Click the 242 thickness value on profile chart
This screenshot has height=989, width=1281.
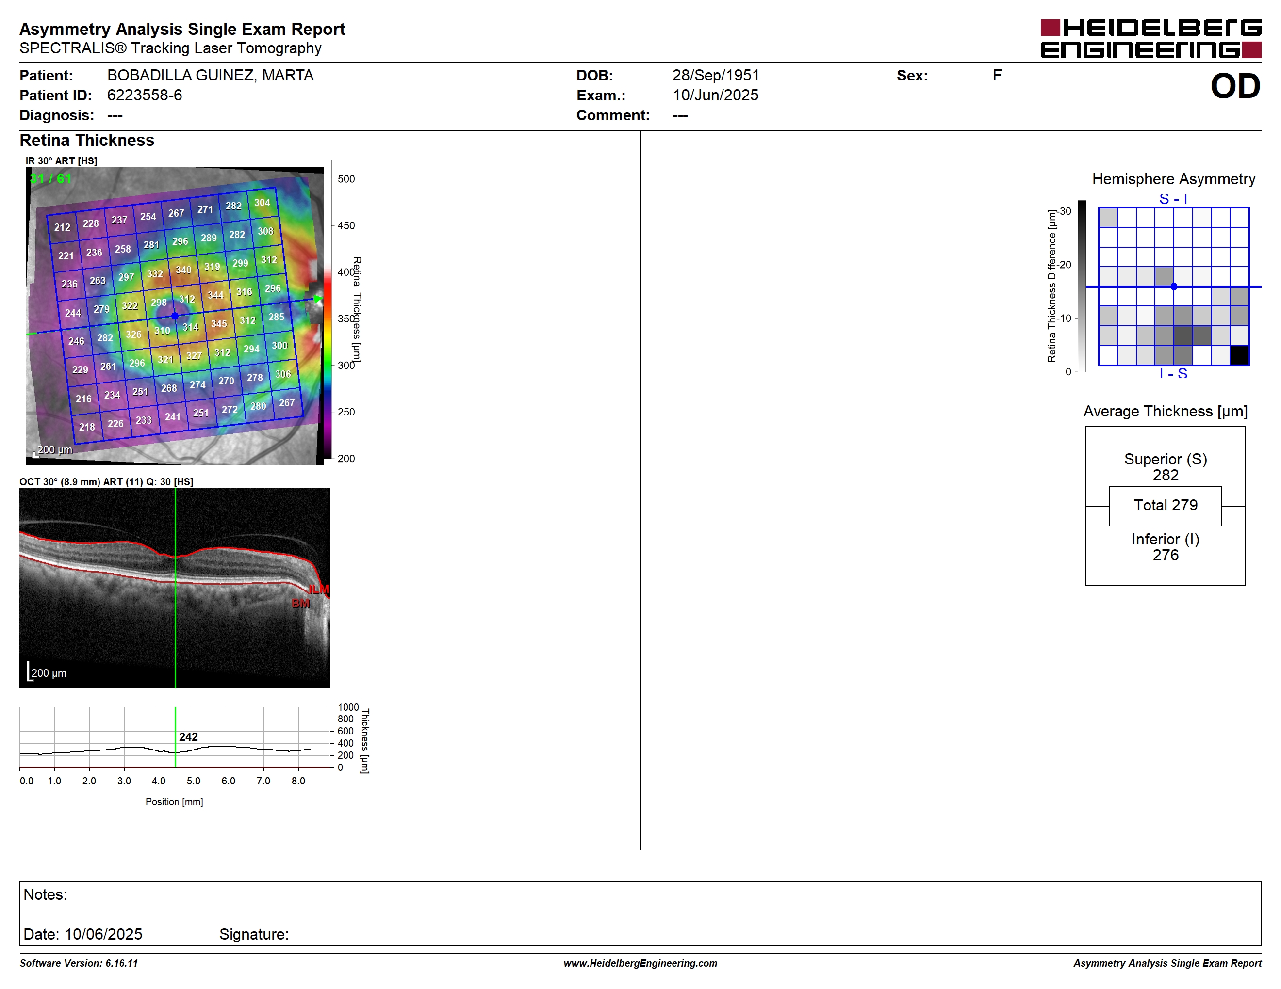tap(188, 737)
